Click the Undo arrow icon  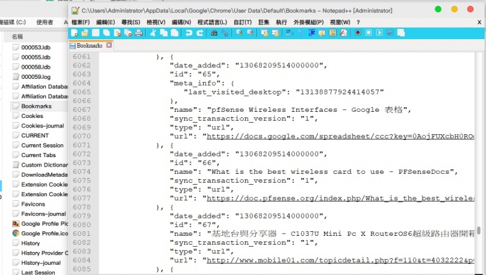(189, 33)
